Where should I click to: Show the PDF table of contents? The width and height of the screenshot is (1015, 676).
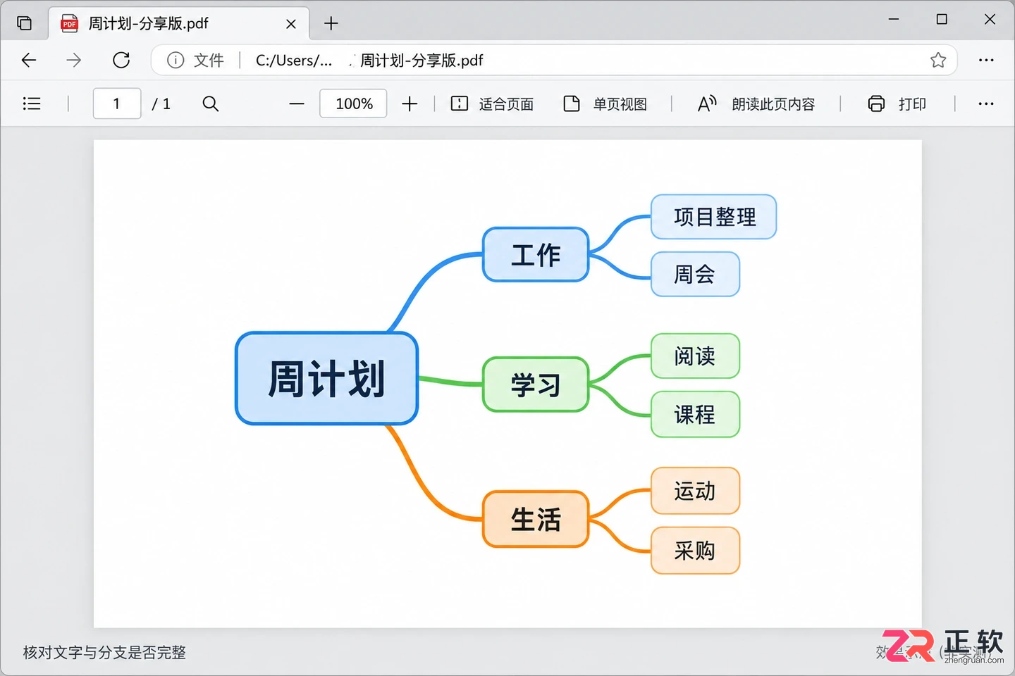point(32,104)
